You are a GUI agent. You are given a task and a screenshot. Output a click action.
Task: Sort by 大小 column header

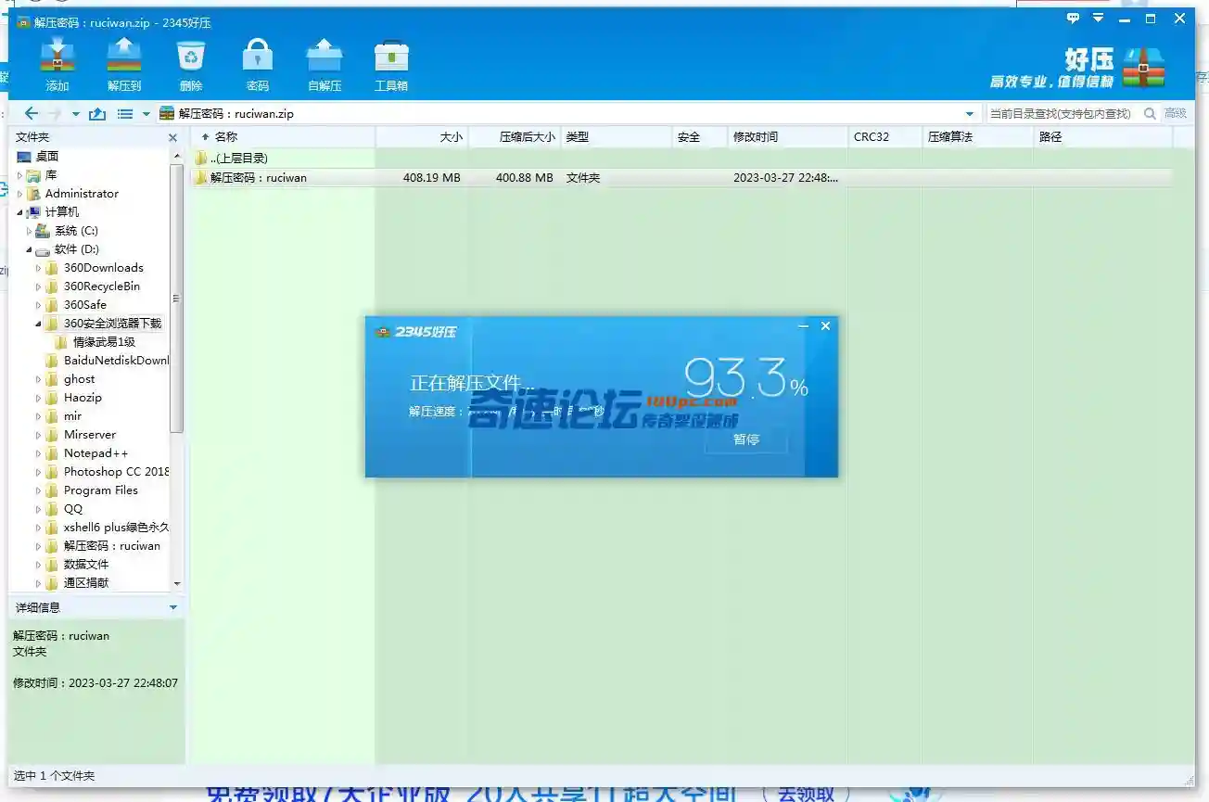point(422,137)
